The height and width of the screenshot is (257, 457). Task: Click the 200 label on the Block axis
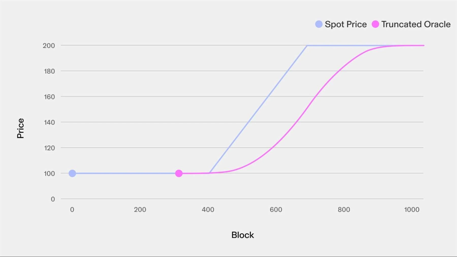(x=140, y=210)
